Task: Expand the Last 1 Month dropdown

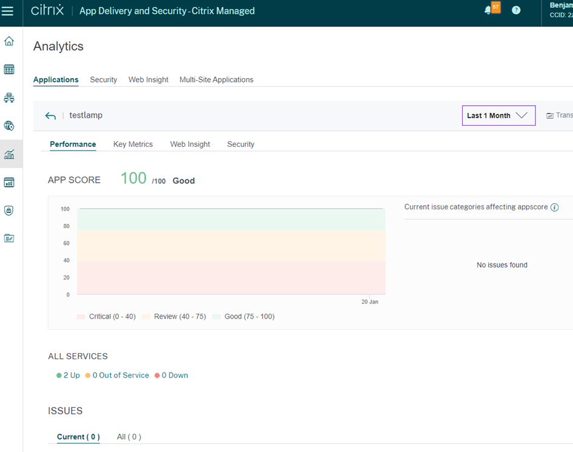Action: [499, 115]
